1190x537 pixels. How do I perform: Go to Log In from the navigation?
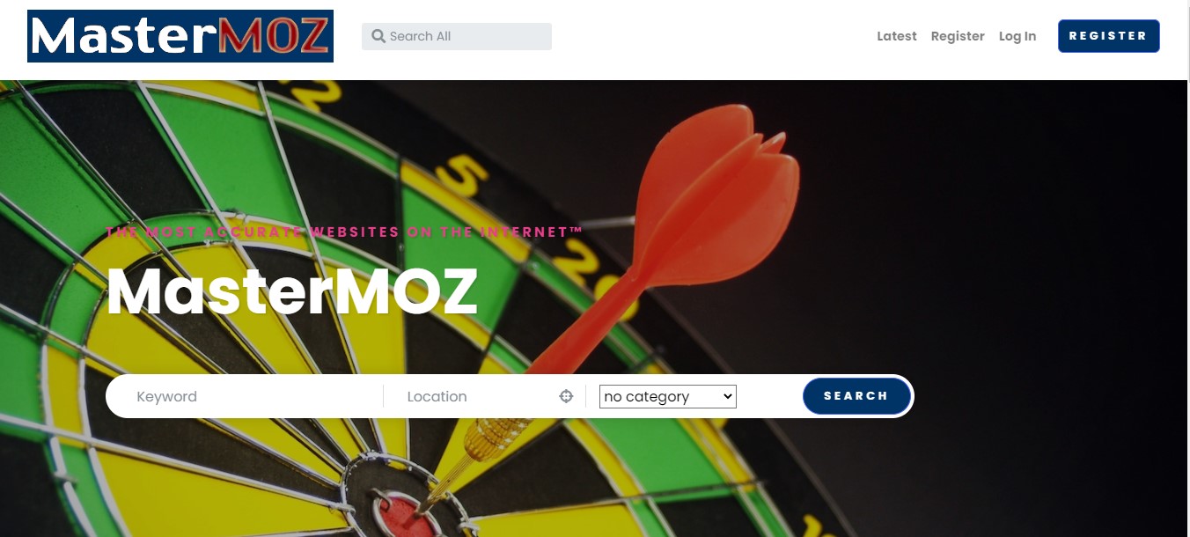point(1017,36)
